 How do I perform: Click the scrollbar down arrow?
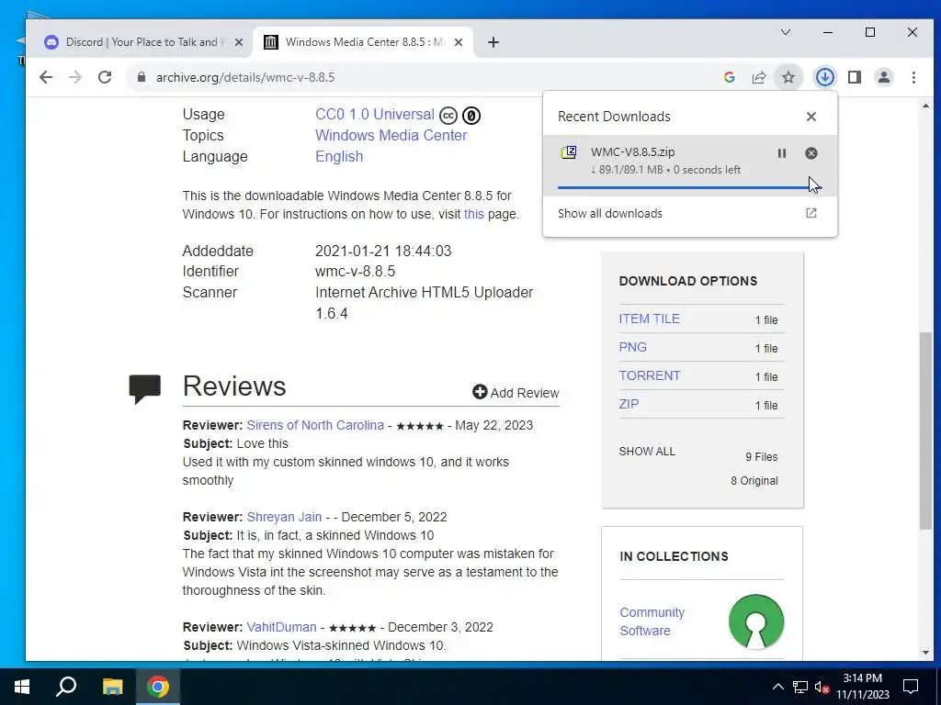[924, 653]
